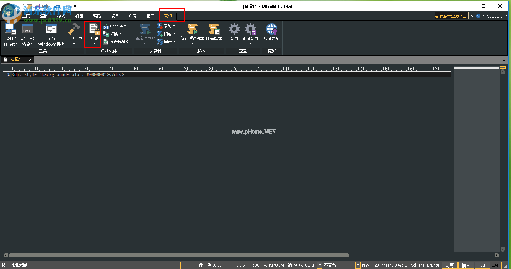Viewport: 511px width, 269px height.
Task: Select the 高级 ribbon tab
Action: coord(168,16)
